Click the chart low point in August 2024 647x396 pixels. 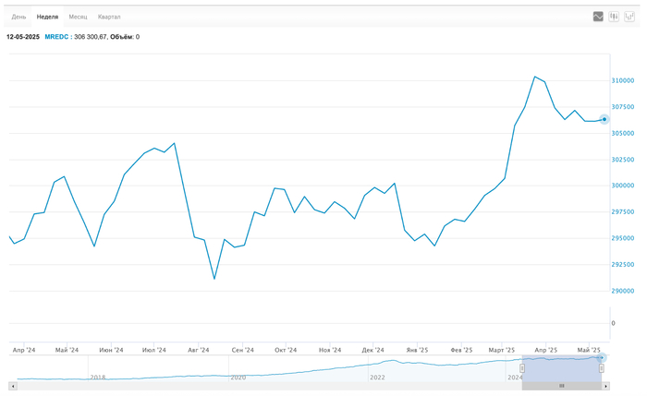tap(214, 279)
